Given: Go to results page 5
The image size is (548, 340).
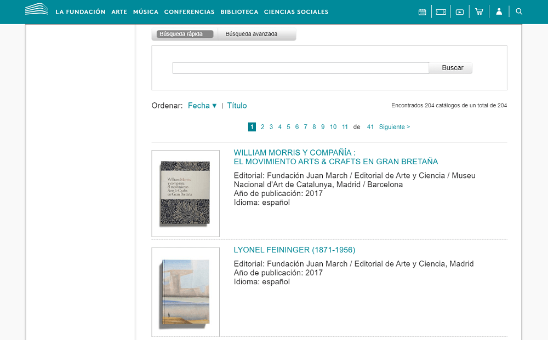Looking at the screenshot, I should point(288,126).
